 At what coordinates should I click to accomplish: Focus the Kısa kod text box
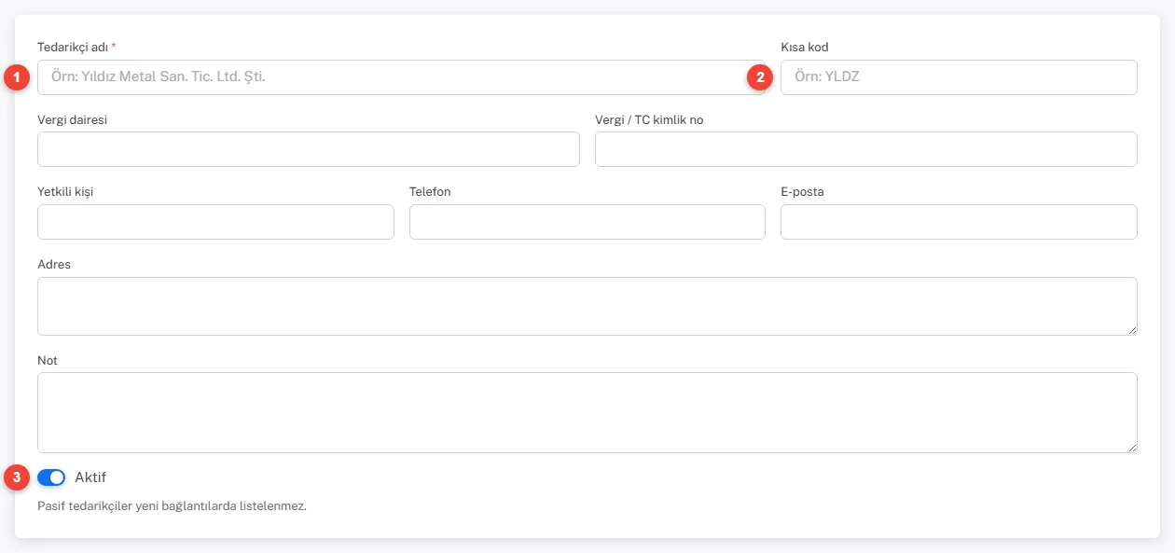(x=959, y=77)
